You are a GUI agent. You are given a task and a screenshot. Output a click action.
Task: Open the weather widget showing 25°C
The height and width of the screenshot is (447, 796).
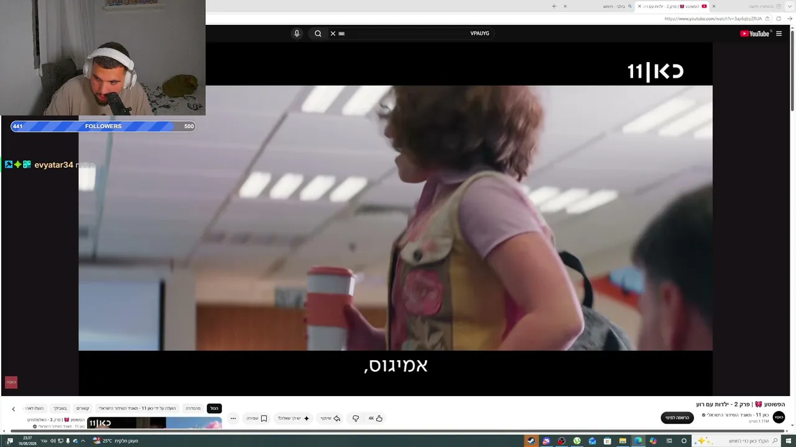tap(116, 441)
